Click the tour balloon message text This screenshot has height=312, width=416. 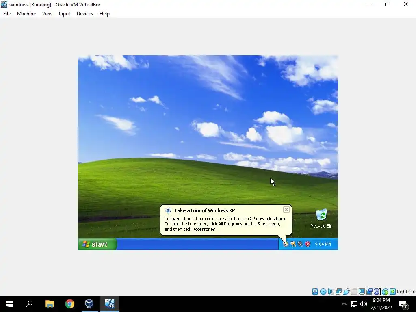[x=225, y=224]
